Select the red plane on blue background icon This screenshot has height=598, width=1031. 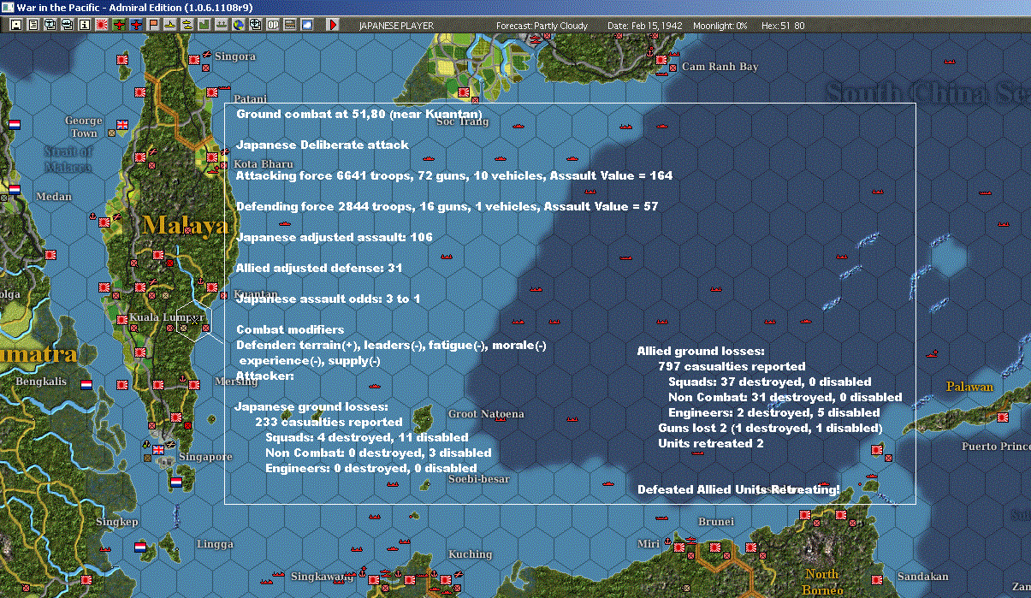pos(136,25)
